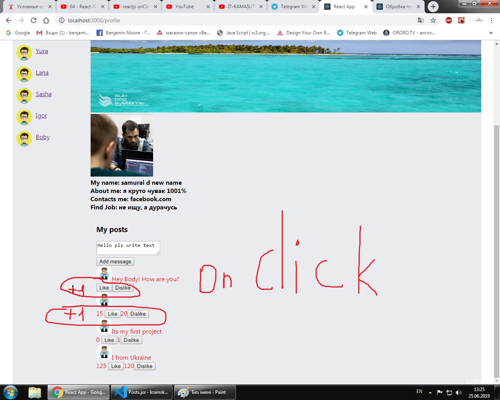
Task: Switch to the YouTube tab
Action: [x=187, y=7]
